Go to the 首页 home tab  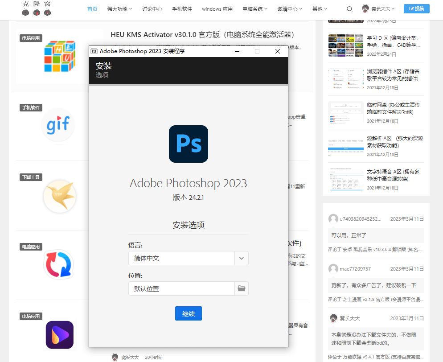point(92,9)
